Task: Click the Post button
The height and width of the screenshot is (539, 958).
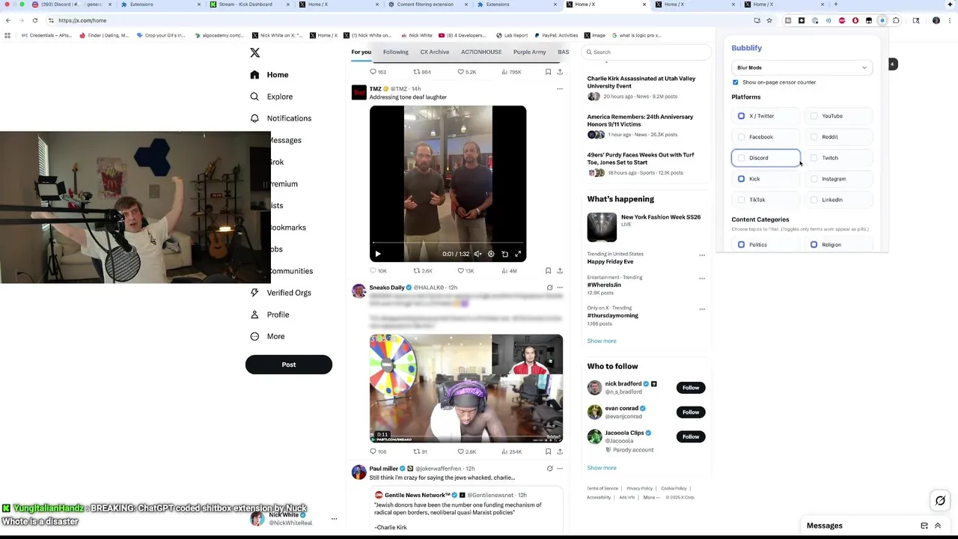Action: click(289, 365)
